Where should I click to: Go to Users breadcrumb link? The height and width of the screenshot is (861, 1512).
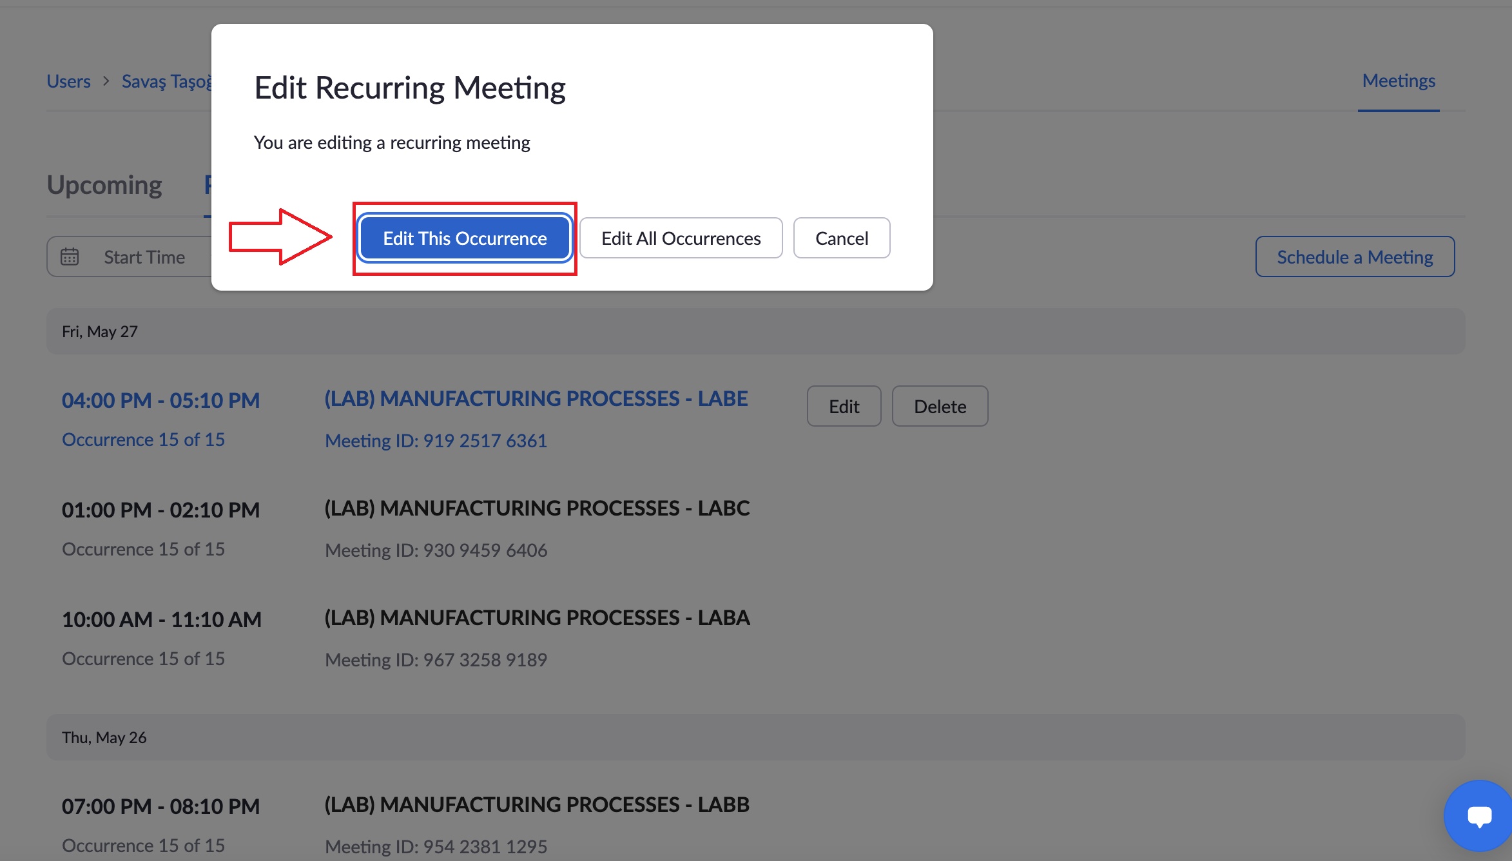point(68,81)
